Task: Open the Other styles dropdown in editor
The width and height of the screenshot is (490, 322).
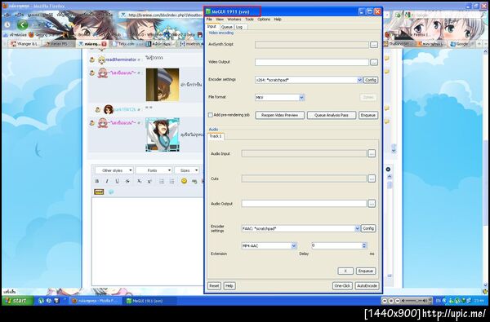Action: click(114, 170)
